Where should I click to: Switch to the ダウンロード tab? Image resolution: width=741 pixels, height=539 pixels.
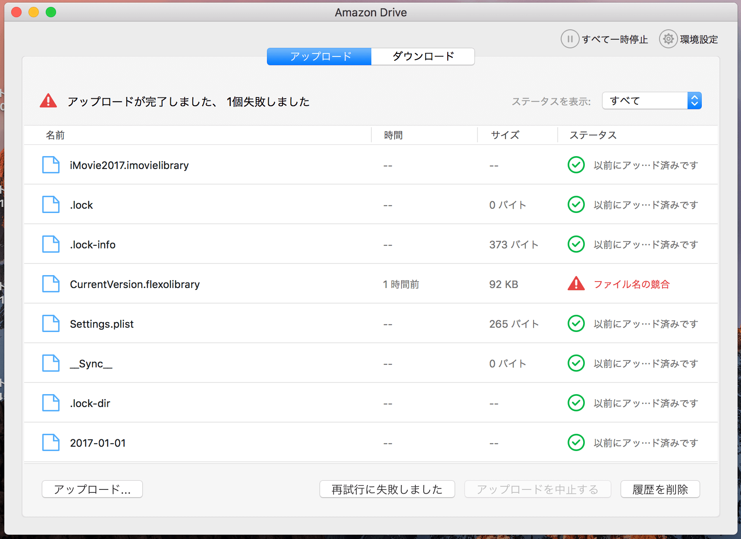click(x=423, y=56)
